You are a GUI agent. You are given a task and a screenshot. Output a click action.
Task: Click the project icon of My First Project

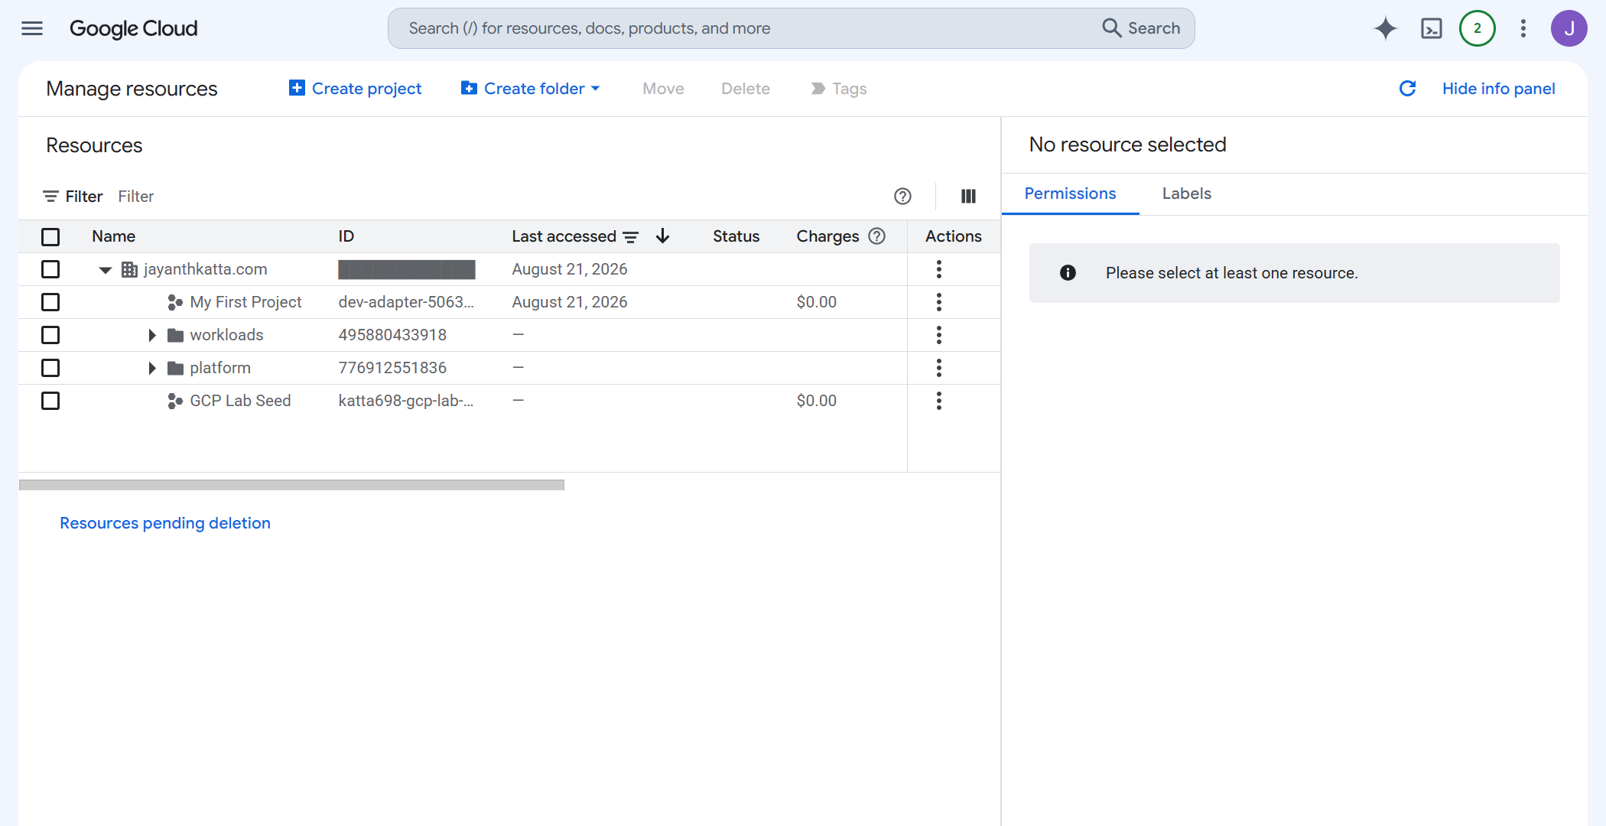pos(175,302)
